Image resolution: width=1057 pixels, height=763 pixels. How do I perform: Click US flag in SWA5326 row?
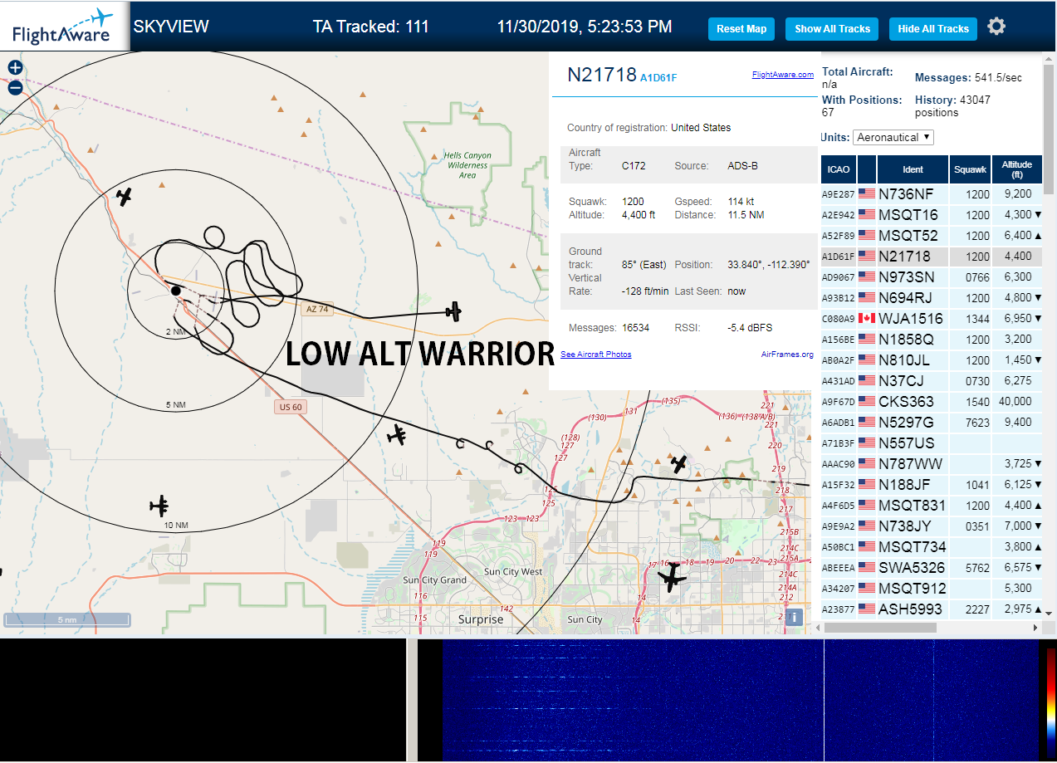[x=867, y=567]
